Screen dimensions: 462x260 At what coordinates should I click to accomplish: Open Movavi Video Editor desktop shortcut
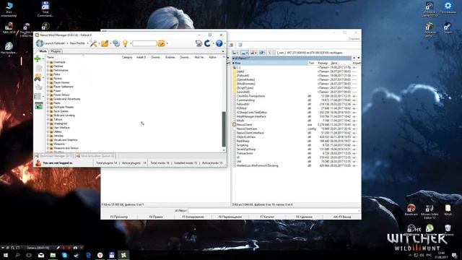click(x=430, y=212)
